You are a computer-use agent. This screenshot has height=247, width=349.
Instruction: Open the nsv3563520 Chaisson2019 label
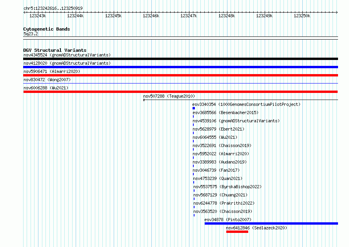(x=223, y=211)
